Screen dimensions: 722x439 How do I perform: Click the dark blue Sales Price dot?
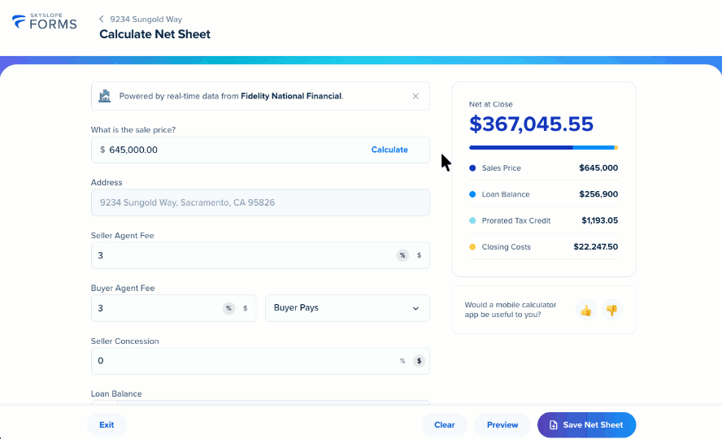(x=472, y=168)
